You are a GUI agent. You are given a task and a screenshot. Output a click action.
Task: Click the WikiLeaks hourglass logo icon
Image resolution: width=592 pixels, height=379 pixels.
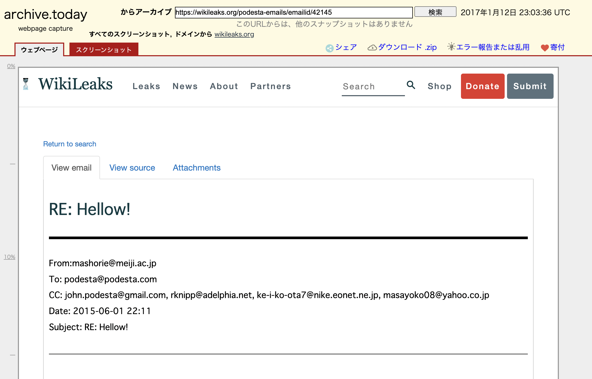[26, 84]
